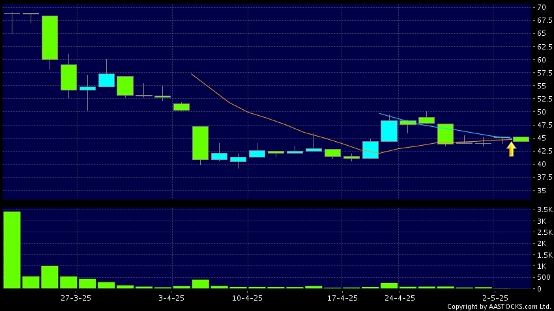Image resolution: width=554 pixels, height=311 pixels.
Task: Click the 62.5 price axis label
Action: (544, 47)
